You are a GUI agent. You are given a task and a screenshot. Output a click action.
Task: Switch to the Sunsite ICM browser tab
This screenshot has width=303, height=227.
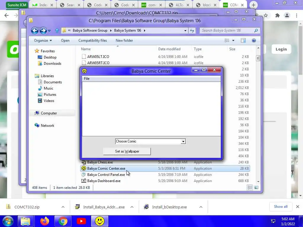(17, 5)
